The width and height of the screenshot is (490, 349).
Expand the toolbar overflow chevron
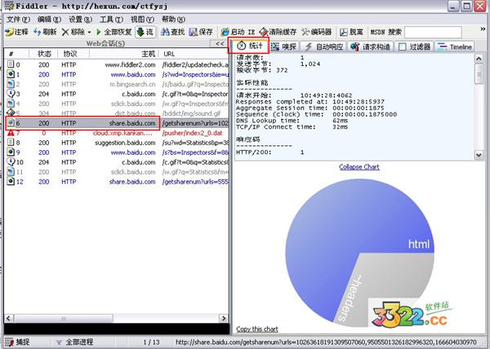click(x=483, y=29)
